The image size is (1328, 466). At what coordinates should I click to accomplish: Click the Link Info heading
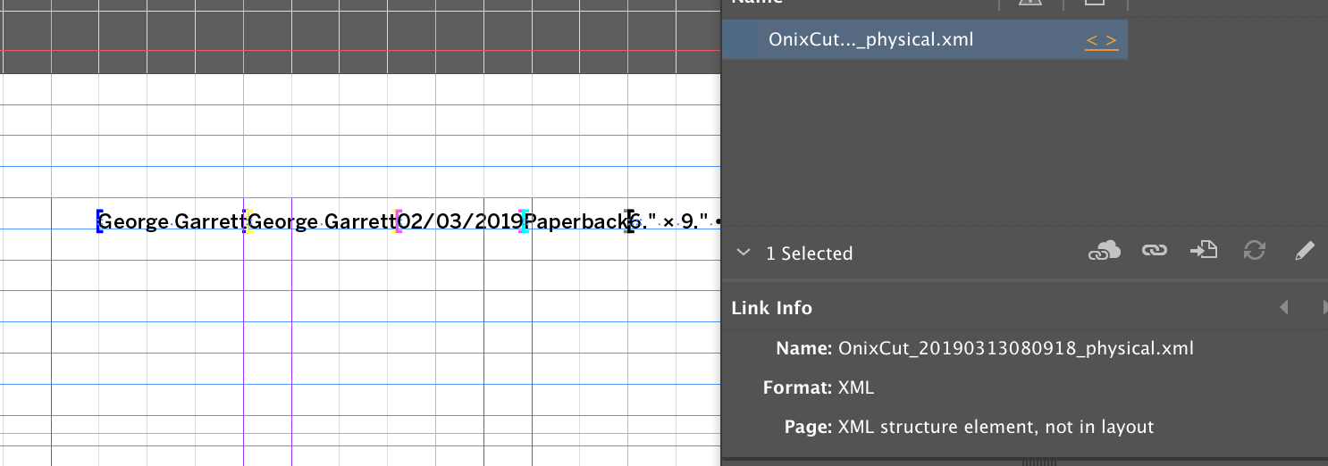[771, 308]
